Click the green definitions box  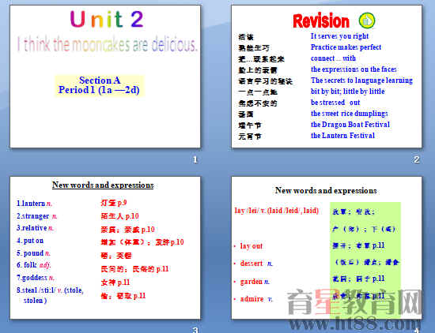click(x=365, y=260)
